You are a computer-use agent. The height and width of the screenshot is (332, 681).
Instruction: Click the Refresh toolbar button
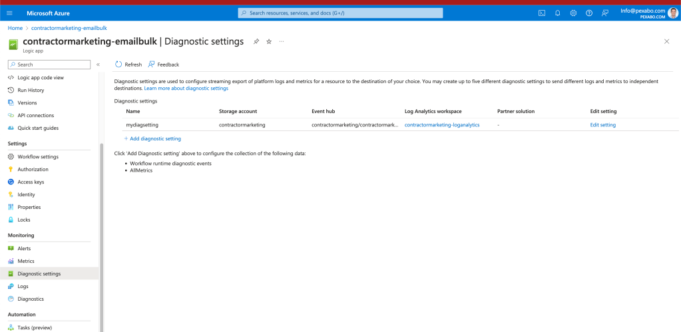[128, 65]
